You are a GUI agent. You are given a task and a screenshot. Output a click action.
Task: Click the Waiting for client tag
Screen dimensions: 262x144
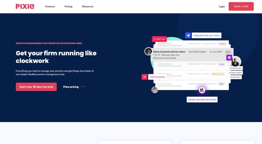point(218,74)
